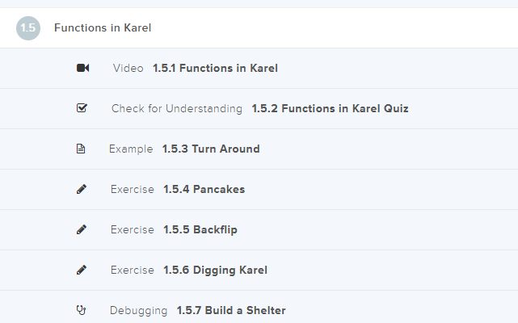Open the 1.5.5 Backflip exercise

200,230
